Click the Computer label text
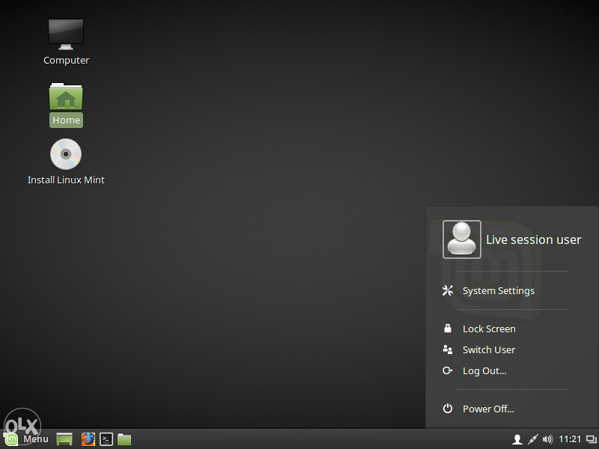Screen dimensions: 599x449 [66, 61]
